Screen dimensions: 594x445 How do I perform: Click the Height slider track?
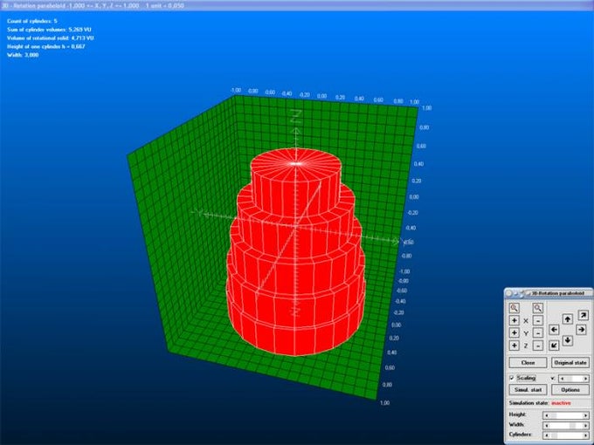click(x=566, y=415)
